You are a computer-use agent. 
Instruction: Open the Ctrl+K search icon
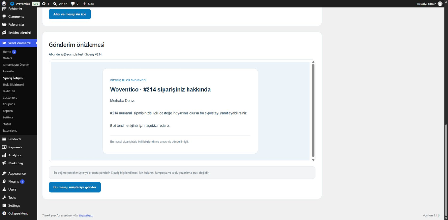point(55,4)
